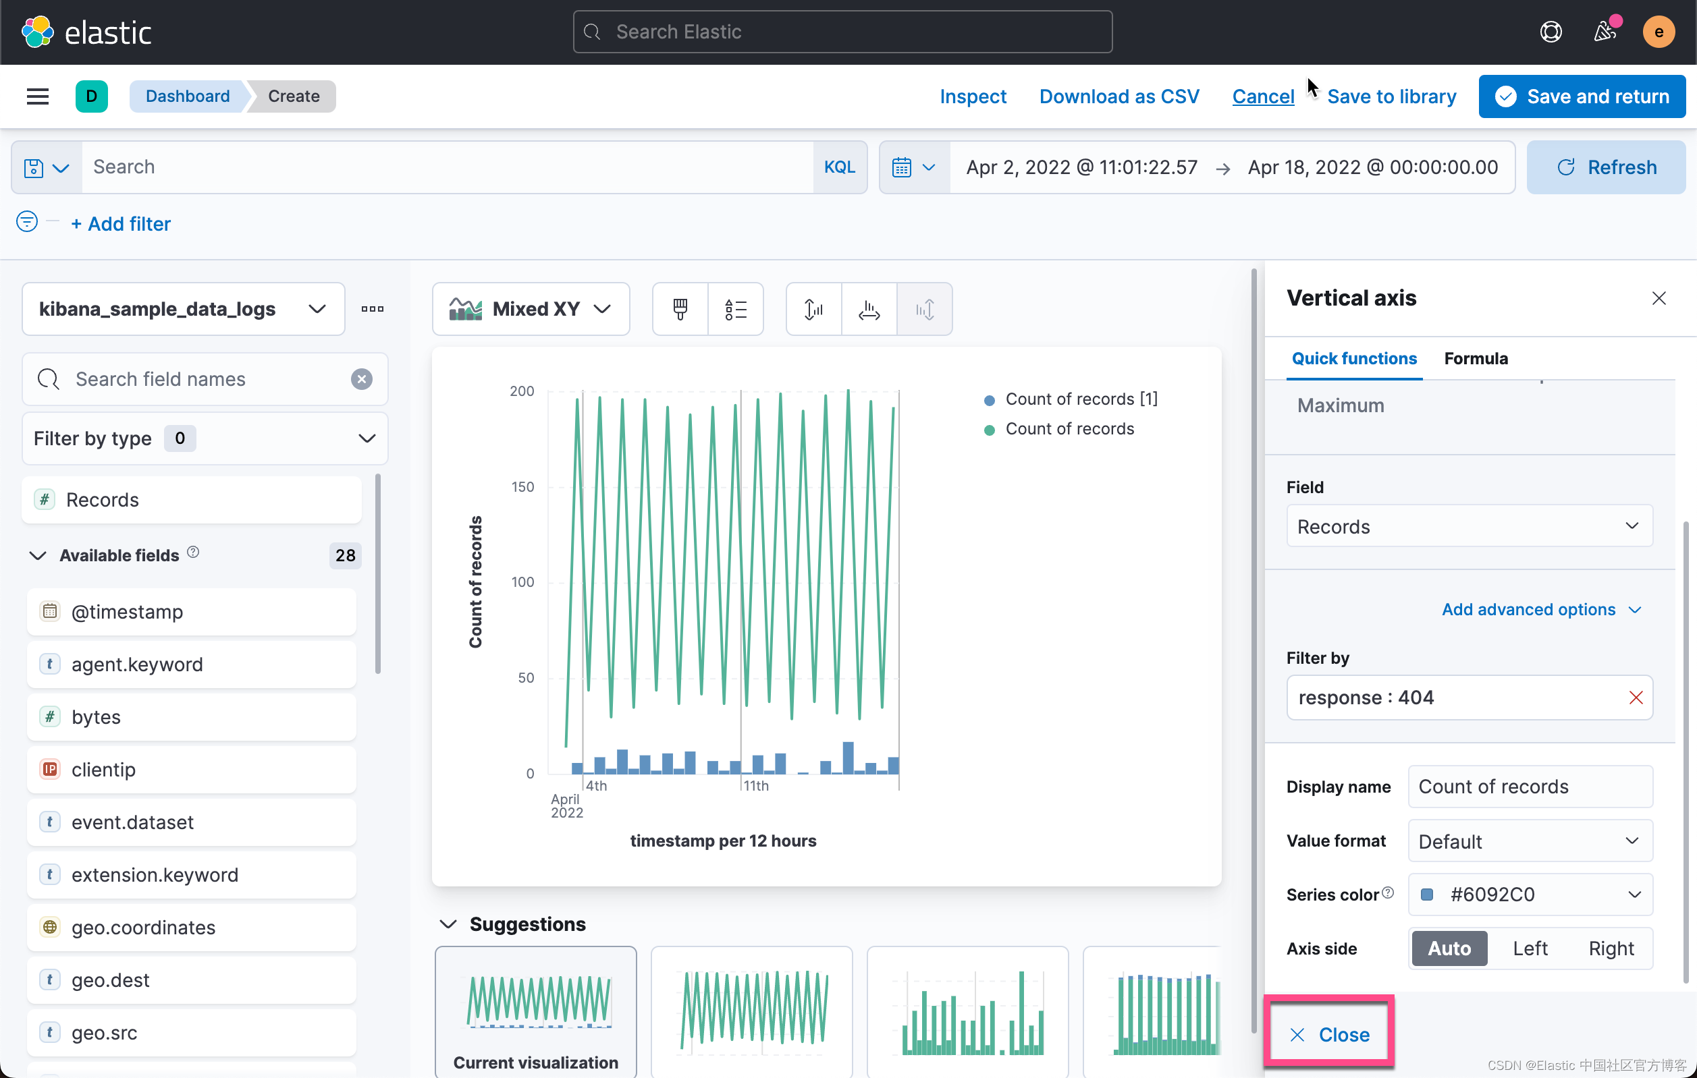Open the hamburger navigation menu
The width and height of the screenshot is (1697, 1078).
tap(37, 96)
